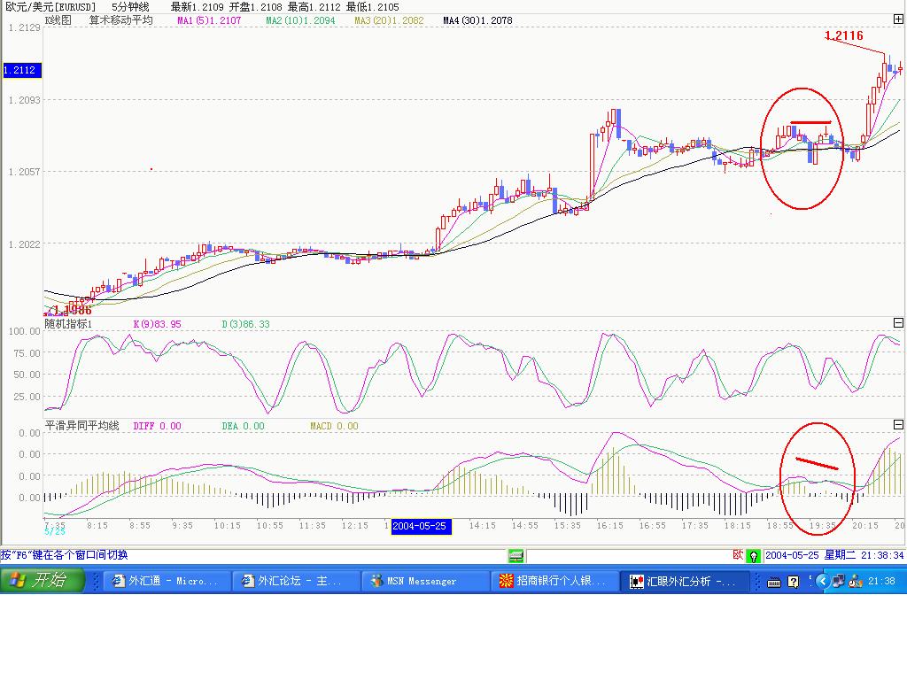Click MA4 (30)1.2078 indicator value
This screenshot has height=680, width=907.
coord(477,20)
